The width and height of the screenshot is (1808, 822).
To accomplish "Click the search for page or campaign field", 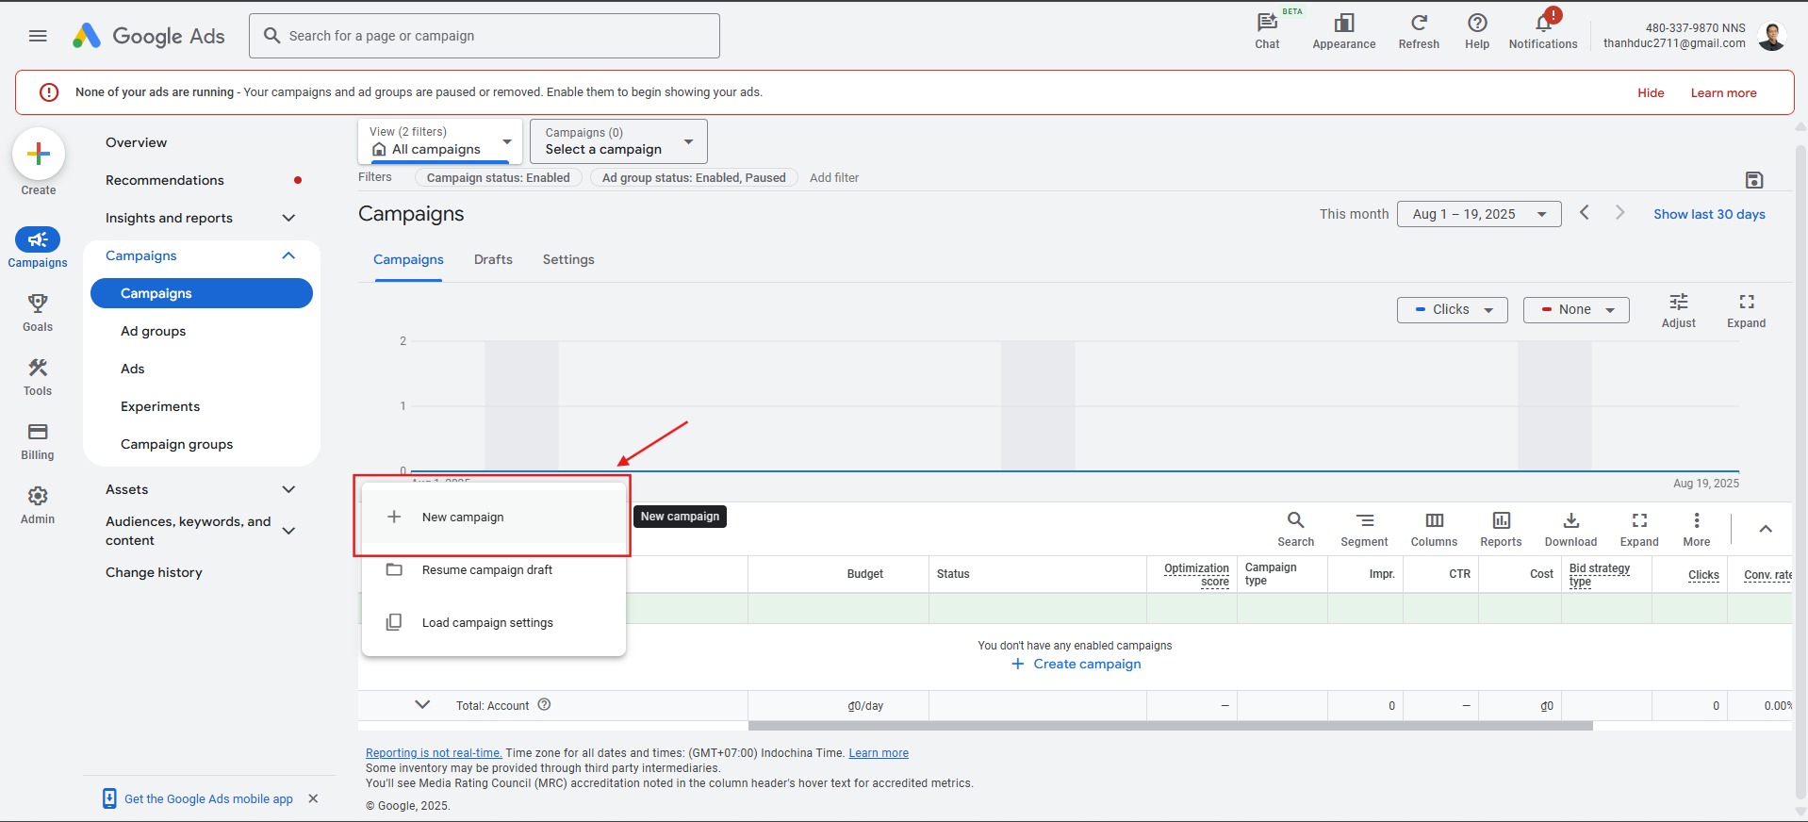I will point(485,36).
